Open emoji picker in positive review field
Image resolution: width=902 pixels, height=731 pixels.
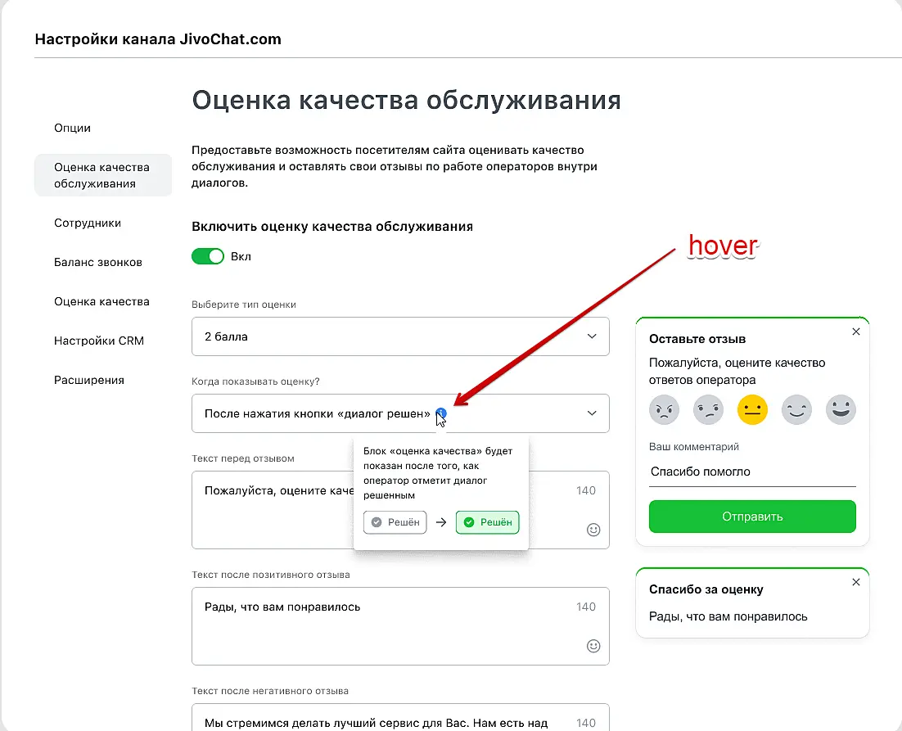tap(593, 646)
